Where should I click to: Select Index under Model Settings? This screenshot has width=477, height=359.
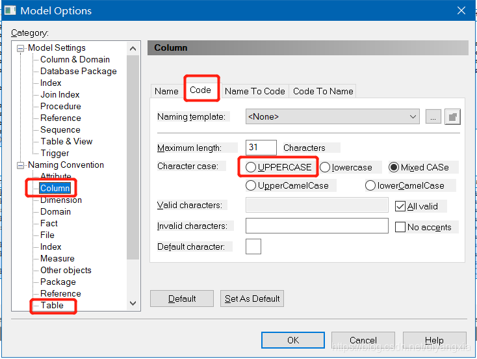tap(51, 83)
